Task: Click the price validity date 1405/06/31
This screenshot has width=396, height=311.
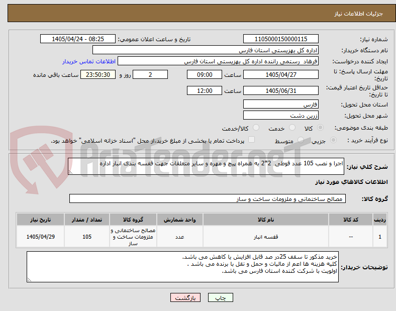Action: tap(280, 90)
